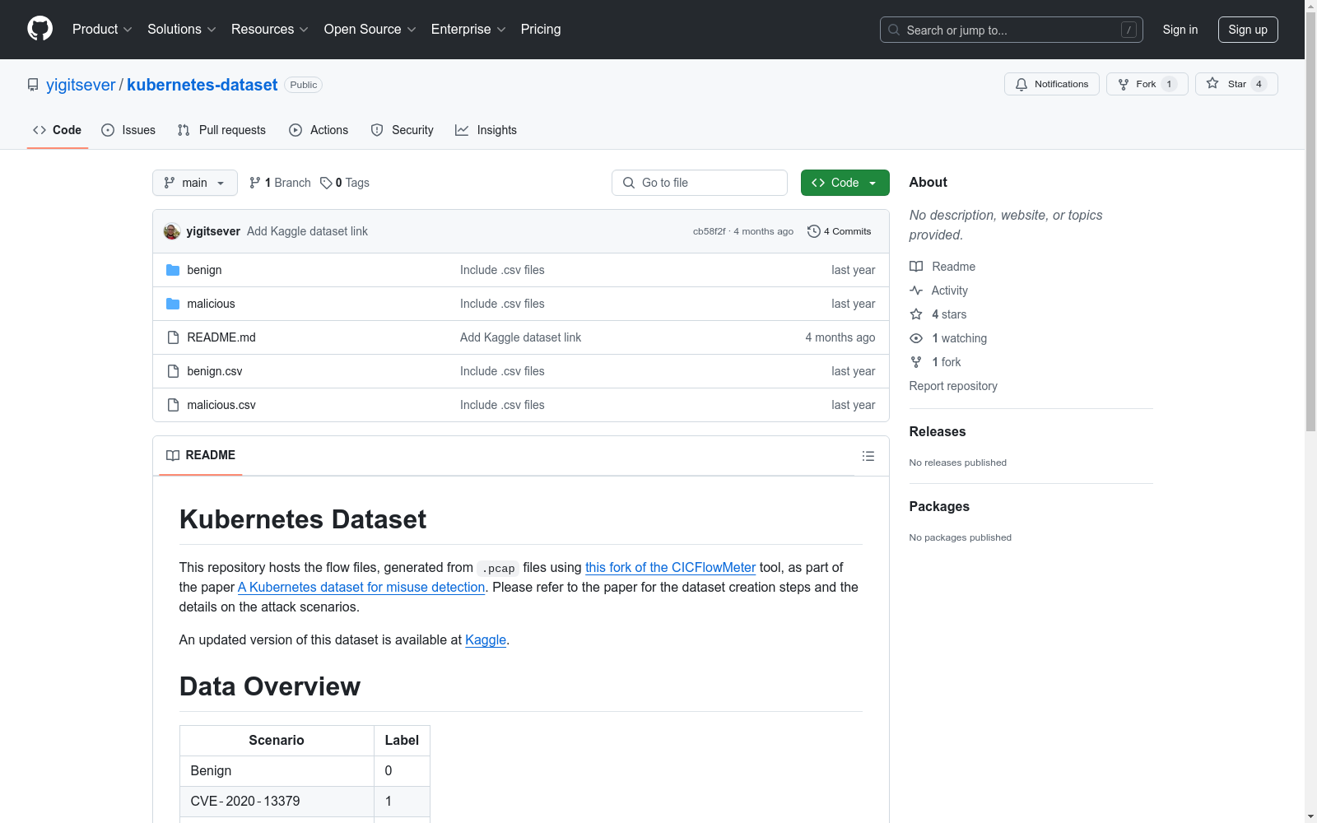1317x823 pixels.
Task: Expand the Product menu
Action: (x=102, y=29)
